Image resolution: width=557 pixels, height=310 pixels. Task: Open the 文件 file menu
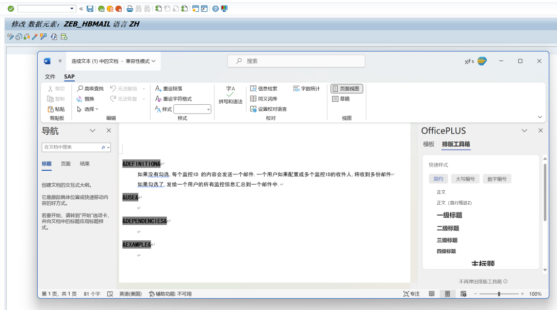[50, 77]
